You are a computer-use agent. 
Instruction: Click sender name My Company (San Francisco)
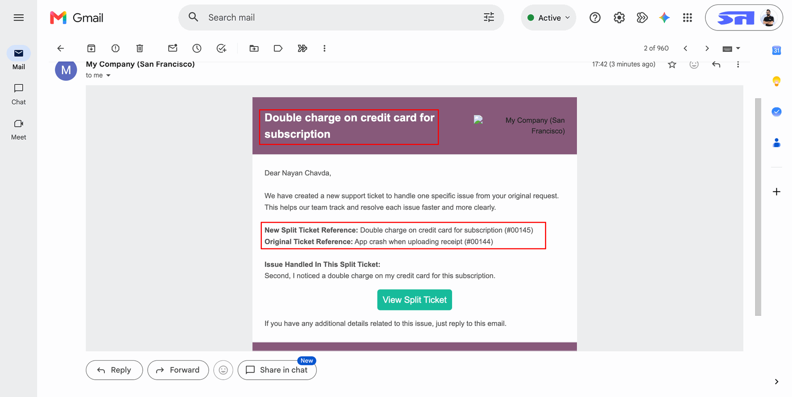click(140, 64)
